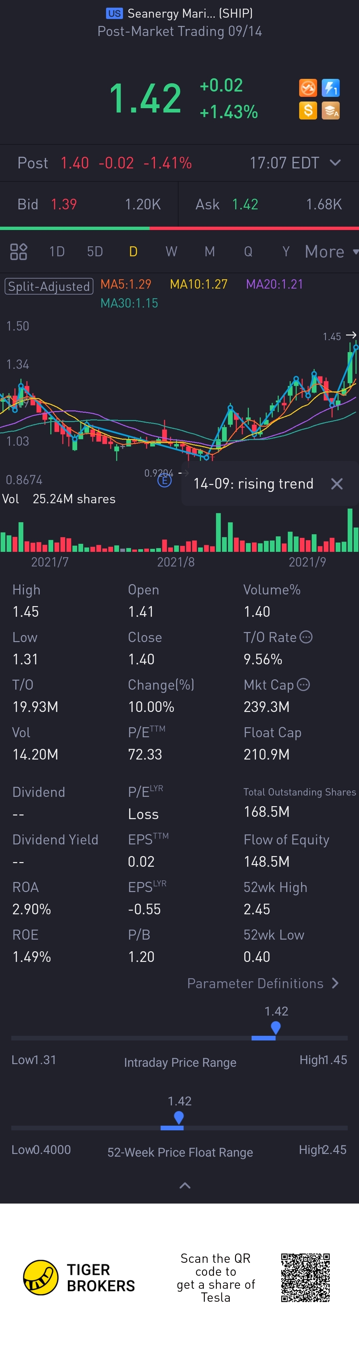
Task: Select the W weekly chart tab
Action: (172, 252)
